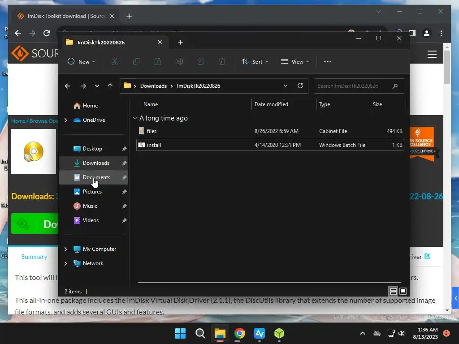Add a new Explorer tab
The image size is (459, 344).
[x=180, y=43]
